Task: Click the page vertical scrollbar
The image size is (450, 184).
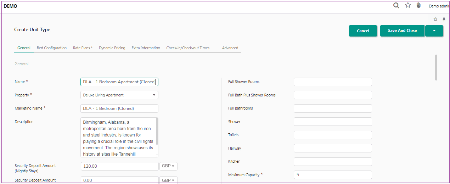Action: pyautogui.click(x=436, y=67)
